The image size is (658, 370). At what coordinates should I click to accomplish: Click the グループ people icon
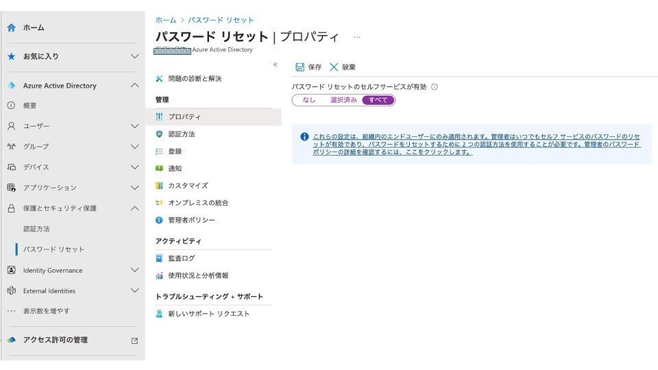point(12,147)
